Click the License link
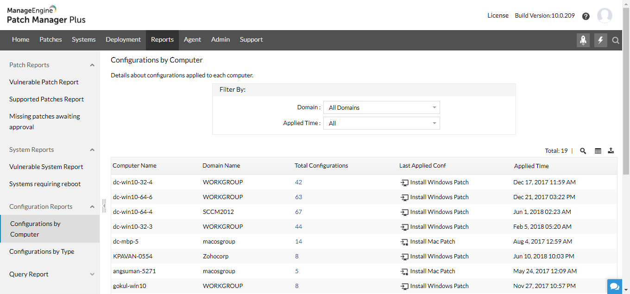This screenshot has width=630, height=294. tap(498, 15)
